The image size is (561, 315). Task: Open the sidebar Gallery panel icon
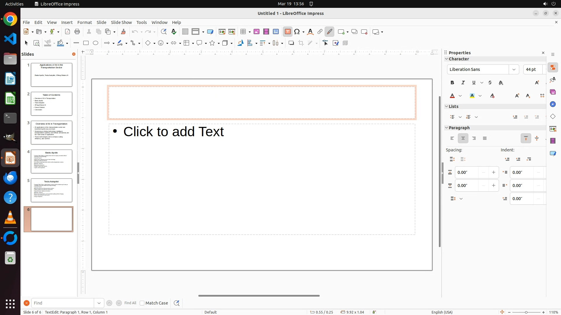coord(553,92)
